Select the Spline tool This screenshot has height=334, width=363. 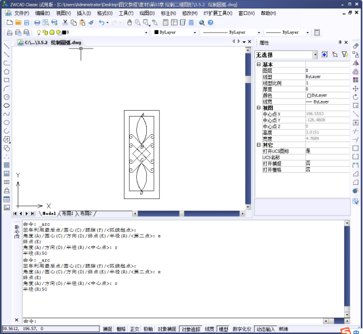point(7,114)
